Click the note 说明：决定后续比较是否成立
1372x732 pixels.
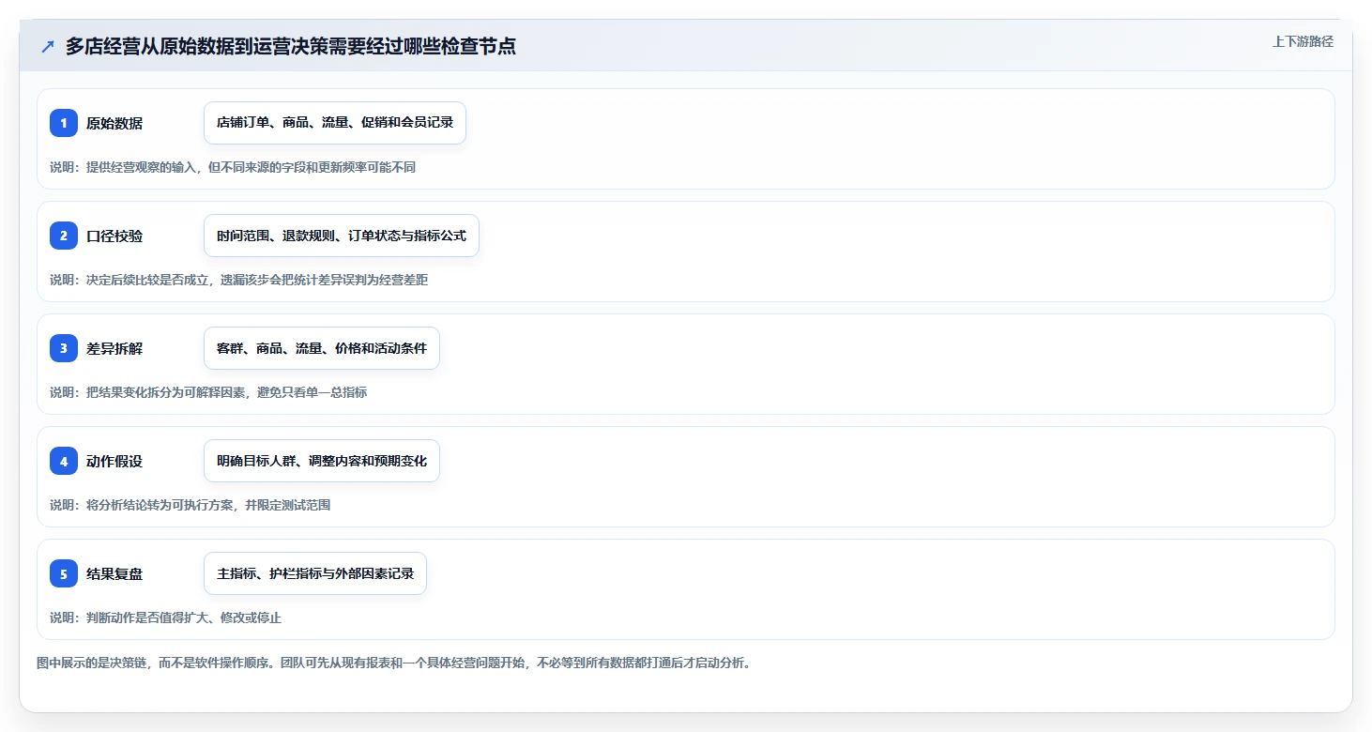pyautogui.click(x=238, y=280)
